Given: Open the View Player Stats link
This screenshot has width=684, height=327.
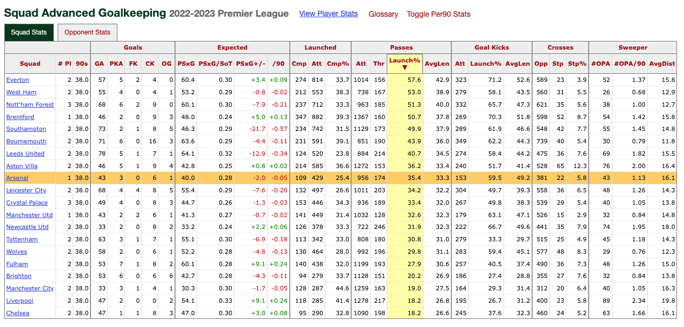Looking at the screenshot, I should pyautogui.click(x=329, y=13).
